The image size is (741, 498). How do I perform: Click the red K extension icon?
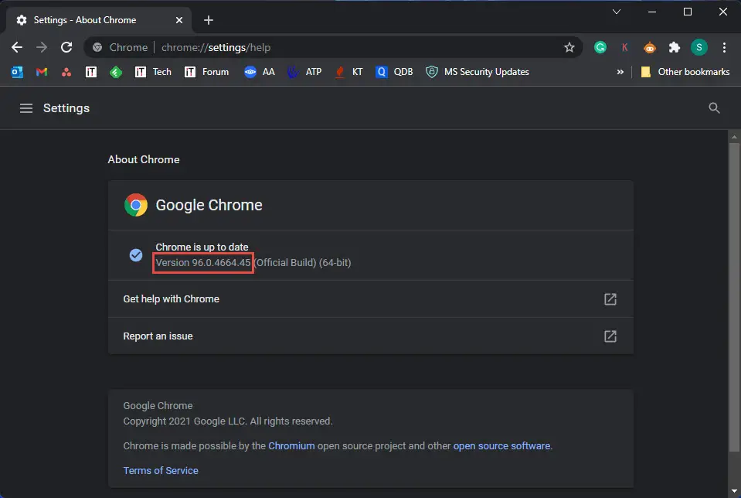point(625,47)
